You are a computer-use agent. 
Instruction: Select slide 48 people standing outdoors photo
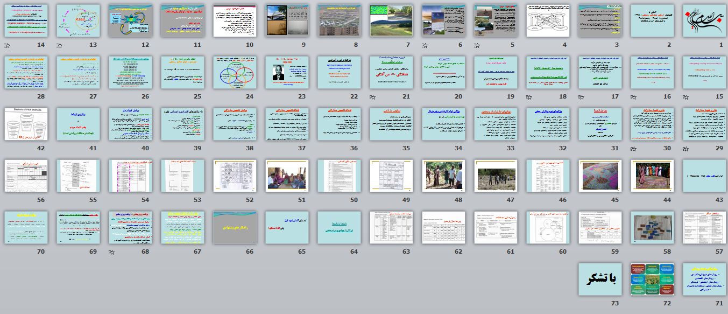(443, 176)
